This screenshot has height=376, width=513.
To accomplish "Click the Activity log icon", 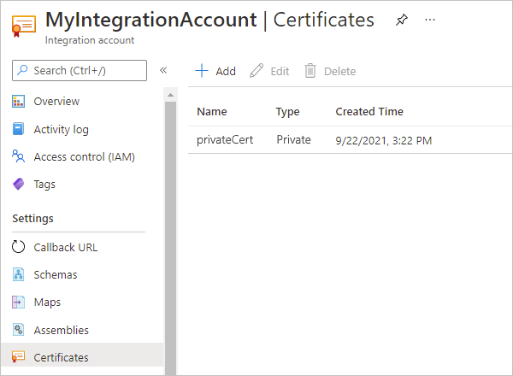I will coord(19,129).
